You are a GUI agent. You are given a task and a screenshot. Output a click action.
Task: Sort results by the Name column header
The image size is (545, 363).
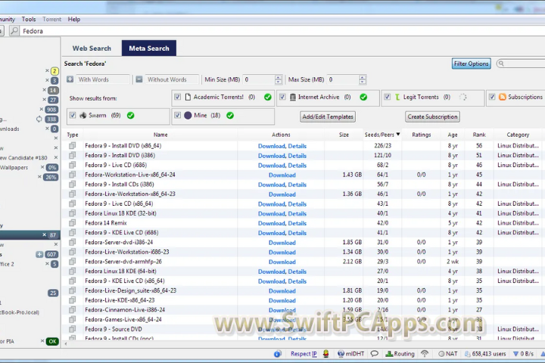[160, 135]
